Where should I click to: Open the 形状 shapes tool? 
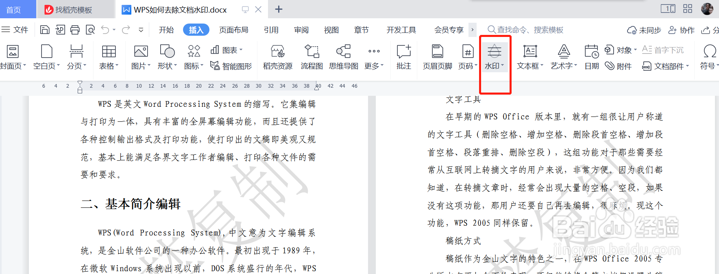point(167,57)
